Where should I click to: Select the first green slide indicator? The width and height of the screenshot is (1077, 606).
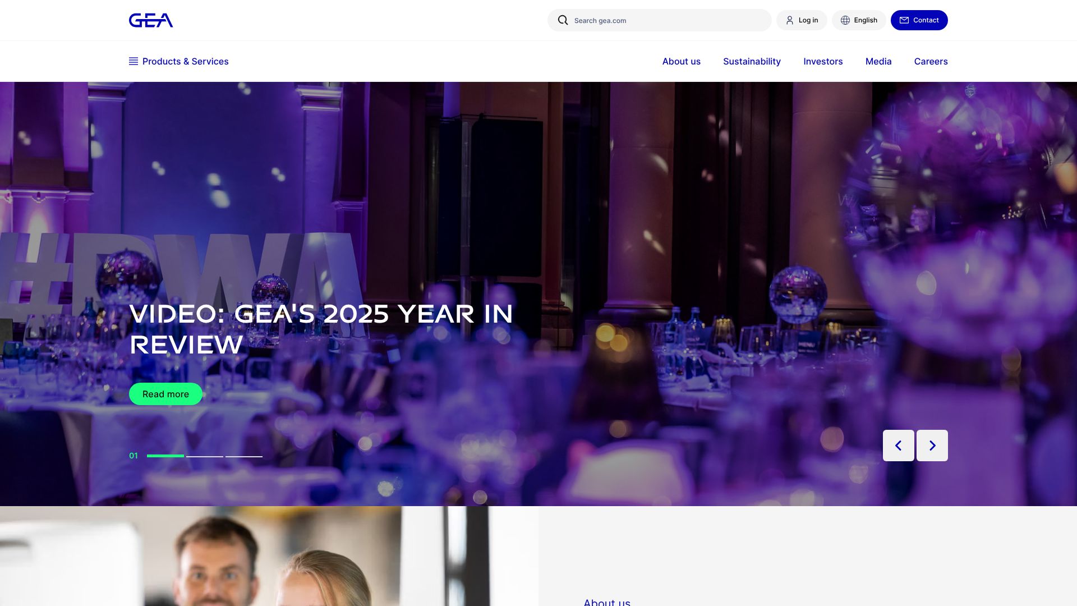[165, 456]
